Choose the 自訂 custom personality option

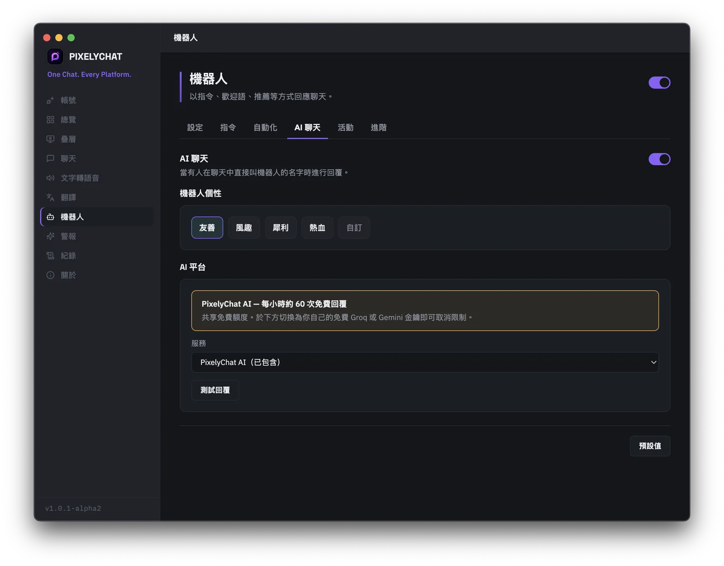pyautogui.click(x=354, y=228)
